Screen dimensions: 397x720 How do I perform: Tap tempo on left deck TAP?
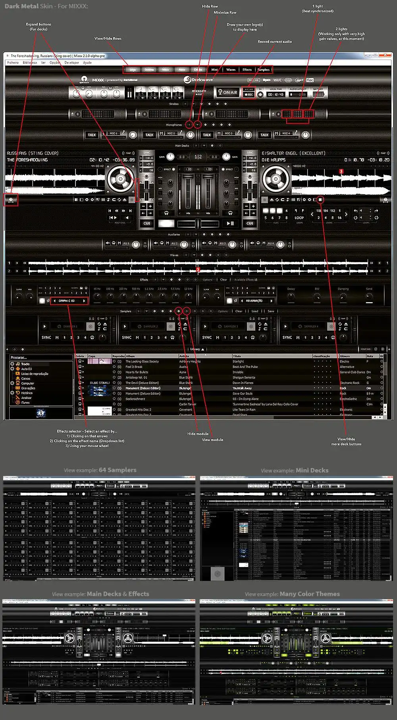128,153
